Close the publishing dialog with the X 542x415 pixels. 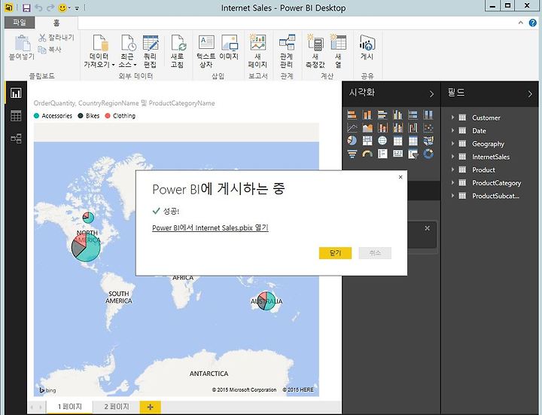click(400, 177)
